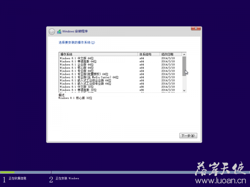The image size is (250, 187).
Task: Sort by the 操作系统 column header
Action: click(x=98, y=54)
